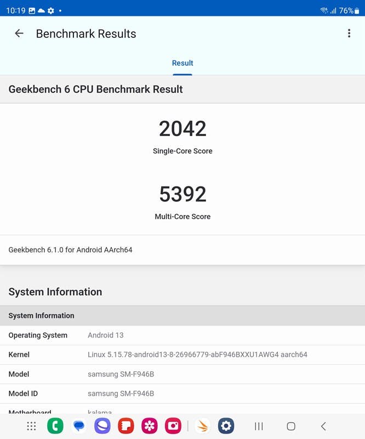
Task: Tap 'Geekbench 6.1.0 for Android AArch64' text
Action: click(x=70, y=250)
